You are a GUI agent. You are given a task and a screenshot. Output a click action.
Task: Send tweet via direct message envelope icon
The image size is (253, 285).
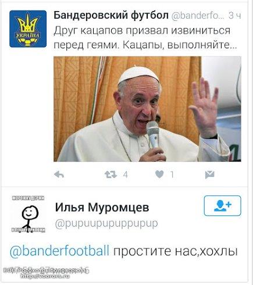(x=209, y=174)
